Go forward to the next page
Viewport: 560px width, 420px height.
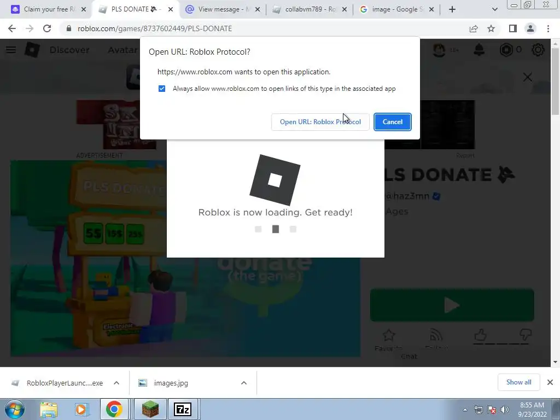[x=30, y=28]
